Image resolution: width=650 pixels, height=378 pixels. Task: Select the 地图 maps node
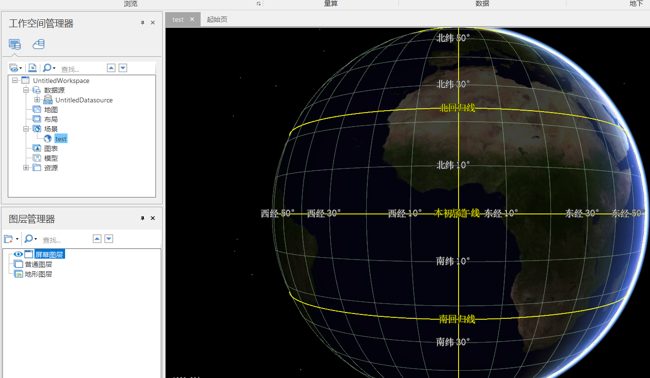pos(51,110)
